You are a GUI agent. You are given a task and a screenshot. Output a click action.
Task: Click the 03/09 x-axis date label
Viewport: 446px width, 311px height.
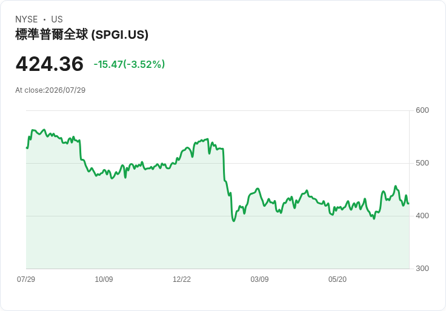click(259, 279)
